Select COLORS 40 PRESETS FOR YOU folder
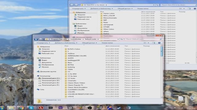 [81, 94]
